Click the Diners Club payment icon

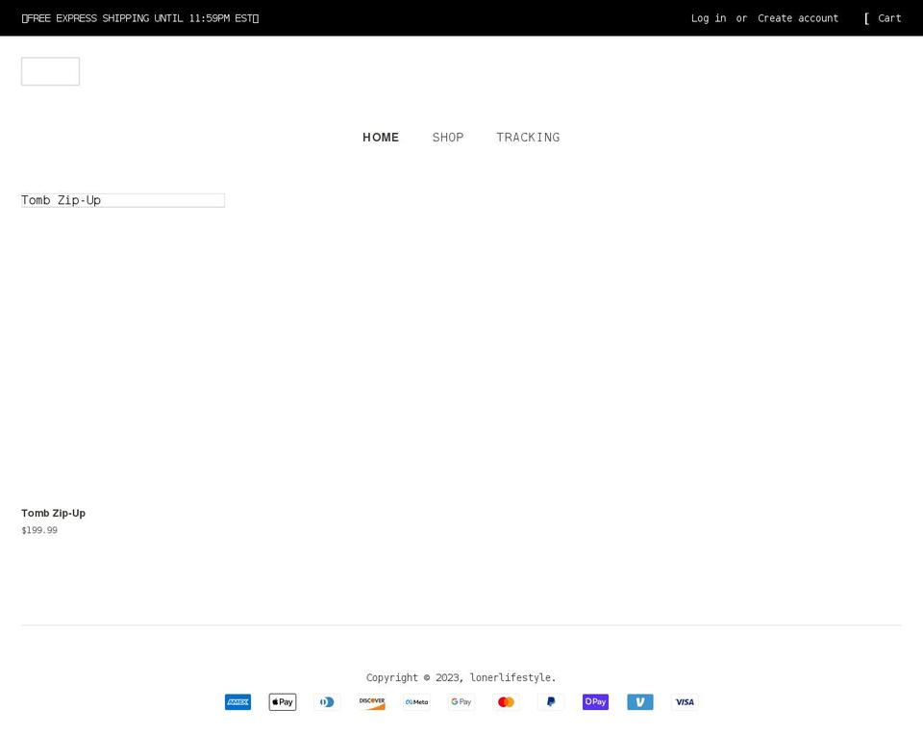327,702
